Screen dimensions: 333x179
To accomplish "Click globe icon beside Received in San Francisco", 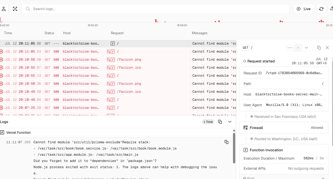I will coord(252,117).
